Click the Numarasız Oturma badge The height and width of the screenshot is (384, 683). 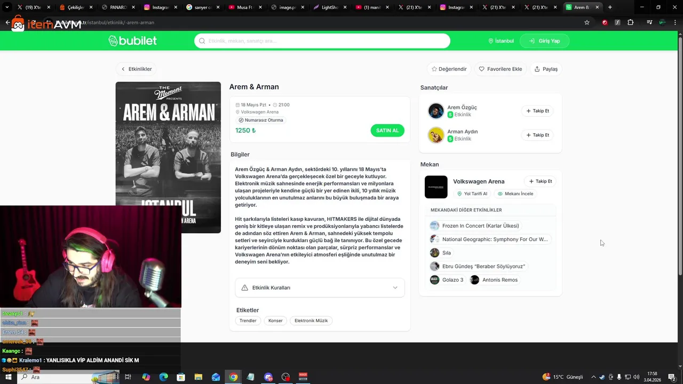pos(261,120)
